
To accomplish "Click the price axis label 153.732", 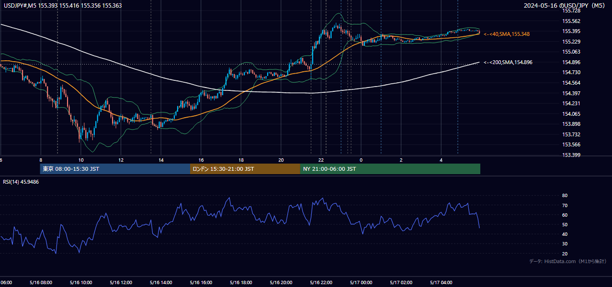I will tap(571, 134).
